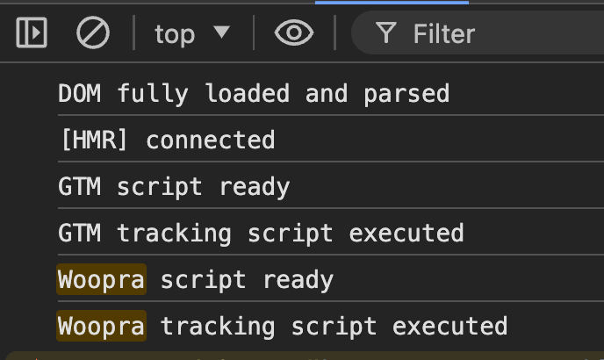Select the 'Woopra tracking script executed' message
This screenshot has width=604, height=360.
click(x=283, y=326)
